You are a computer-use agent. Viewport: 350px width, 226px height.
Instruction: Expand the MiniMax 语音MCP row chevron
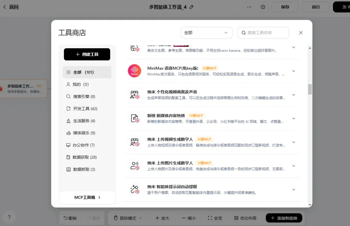[x=294, y=71]
